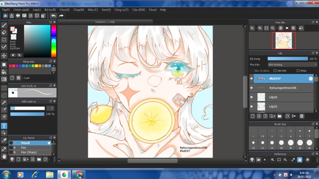The width and height of the screenshot is (319, 179).
Task: Select the Eraser tool
Action: pos(4,32)
